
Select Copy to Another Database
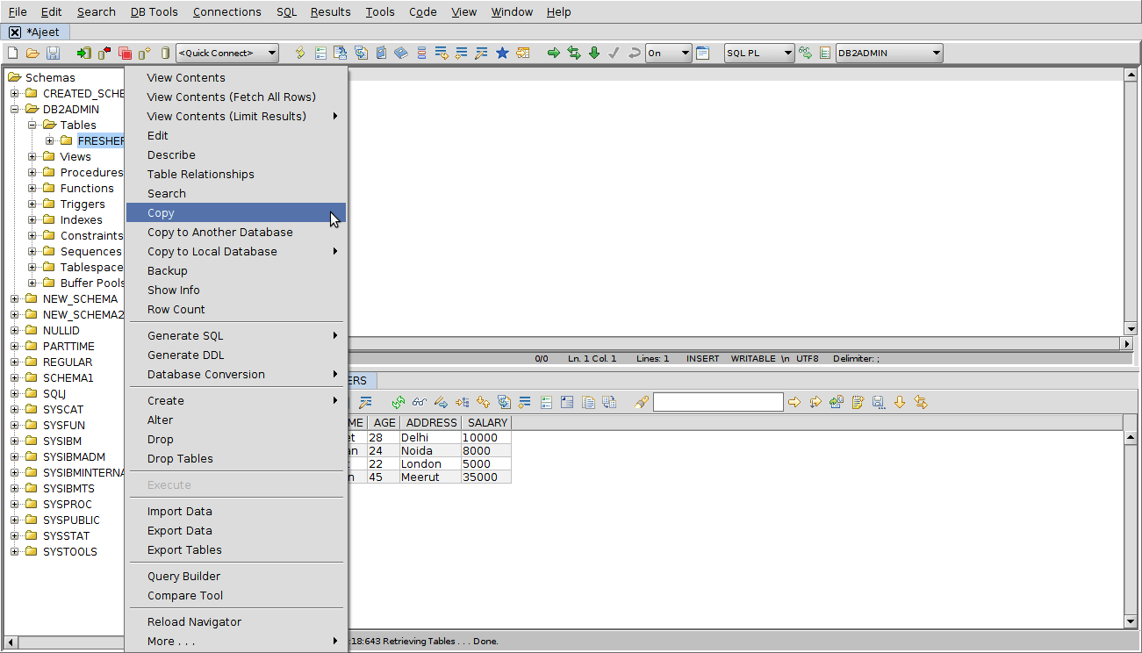(x=219, y=233)
